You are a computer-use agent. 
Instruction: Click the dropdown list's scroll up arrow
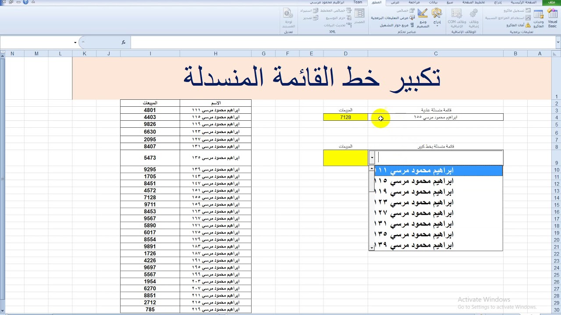[372, 168]
